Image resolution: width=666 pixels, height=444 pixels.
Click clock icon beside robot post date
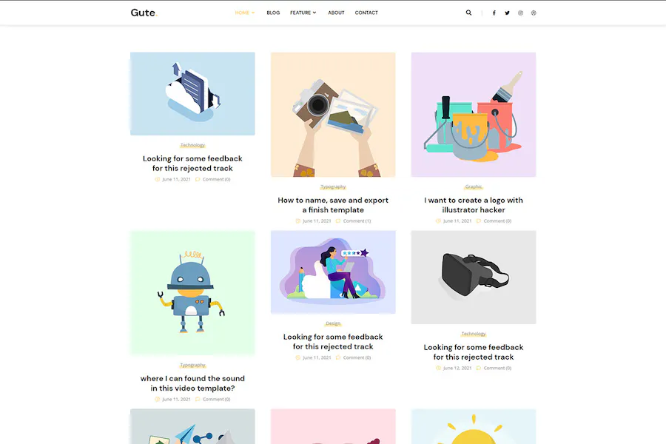coord(157,399)
